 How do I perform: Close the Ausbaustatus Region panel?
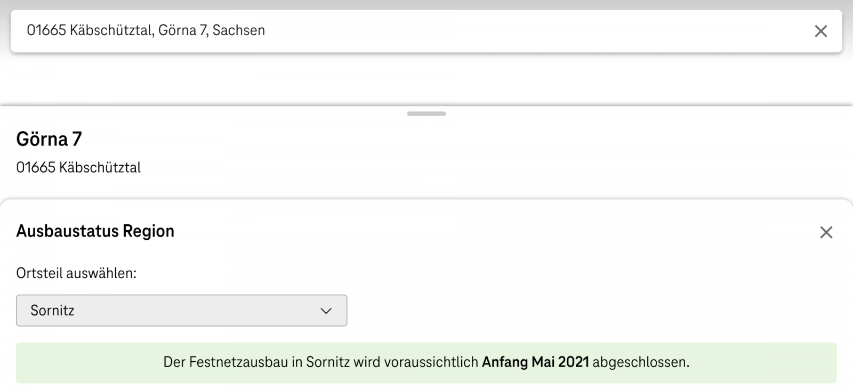826,232
